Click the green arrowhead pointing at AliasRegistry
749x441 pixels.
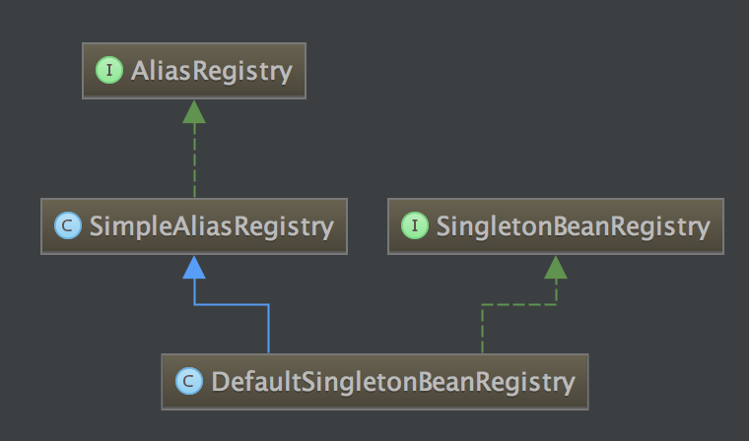[x=194, y=111]
